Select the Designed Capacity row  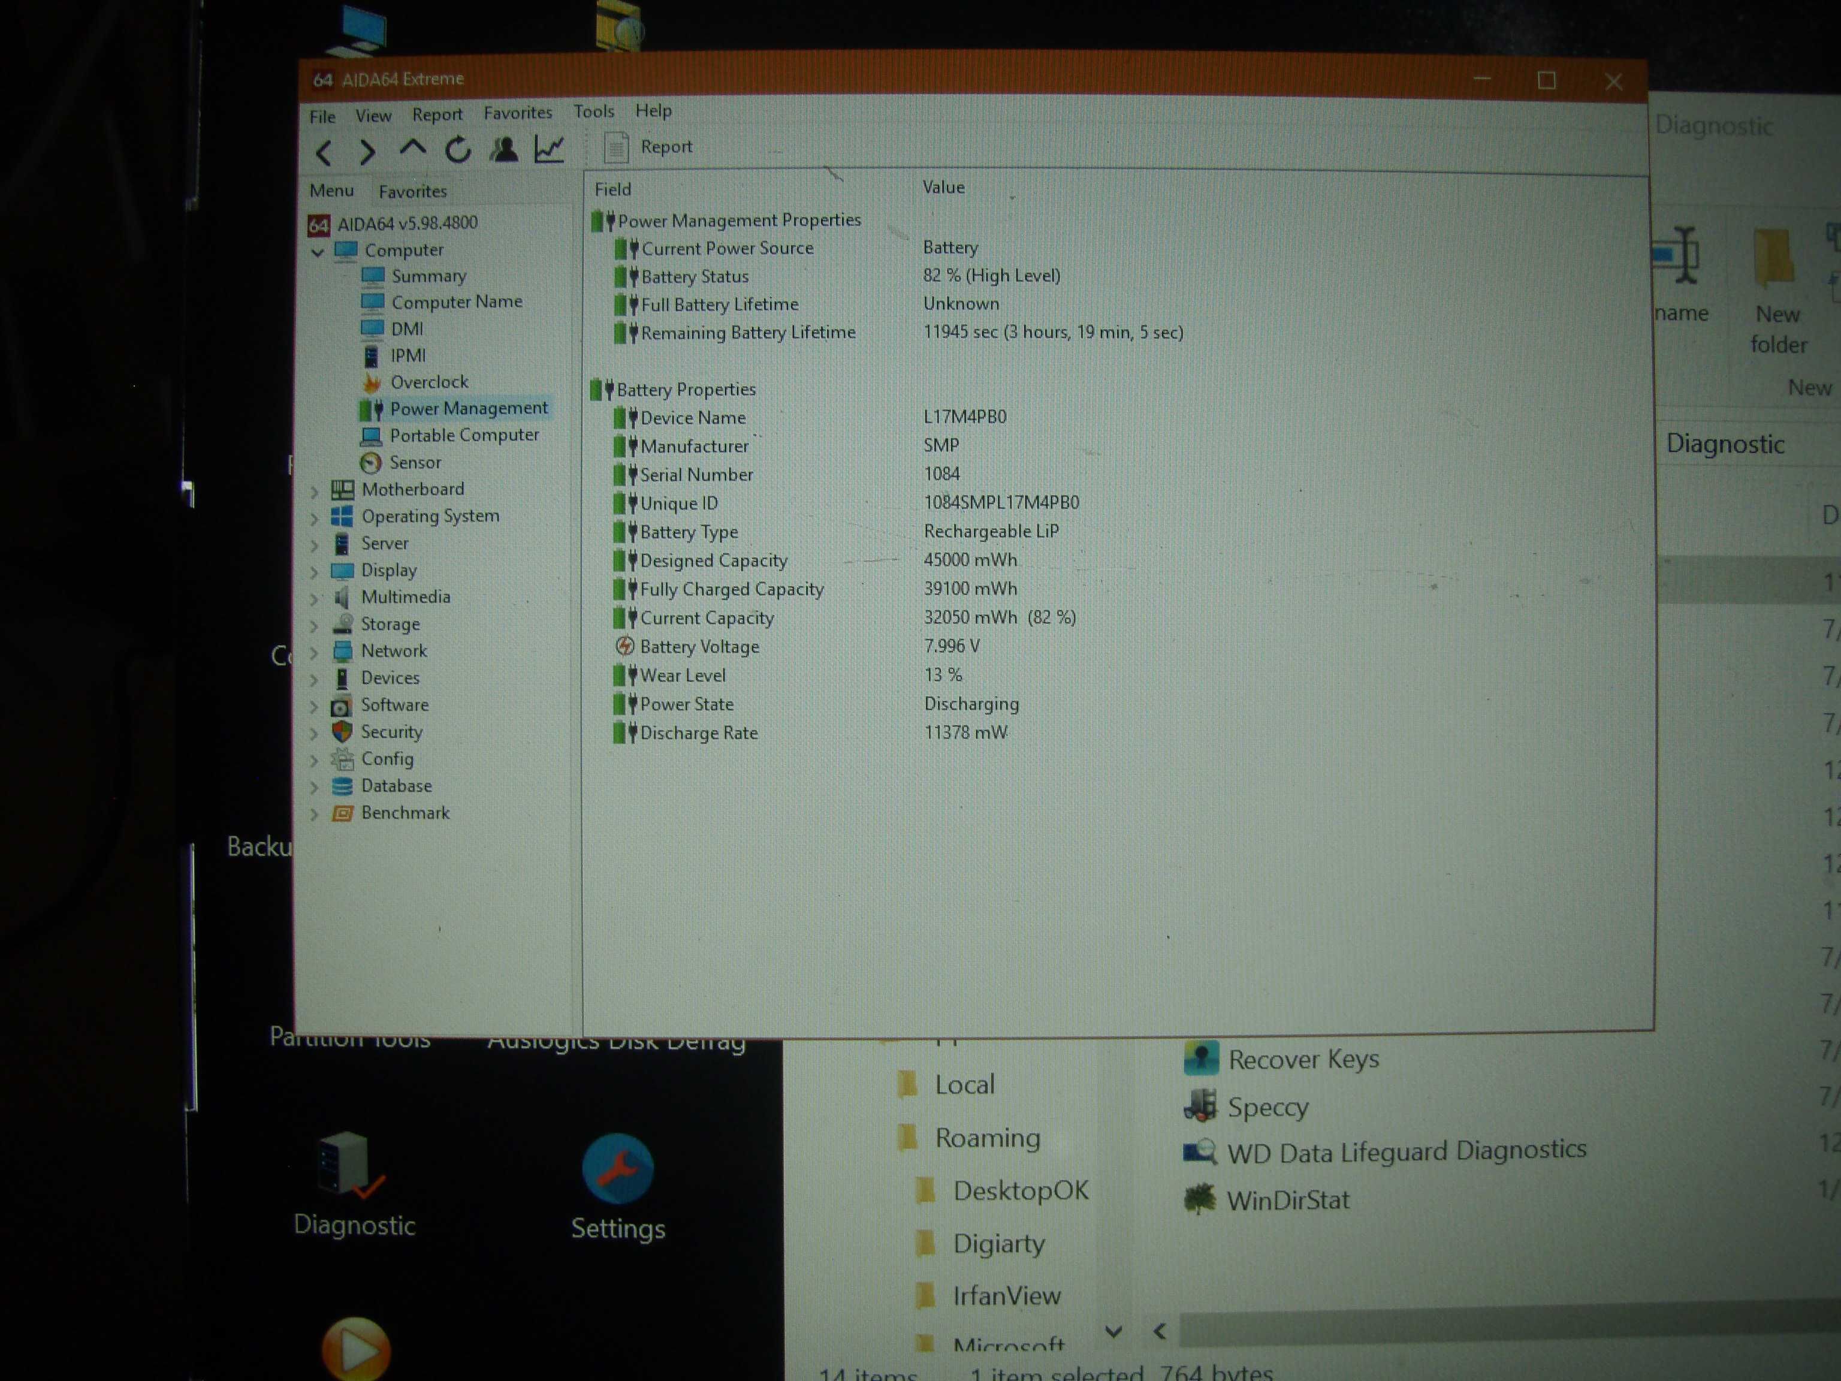pyautogui.click(x=816, y=560)
